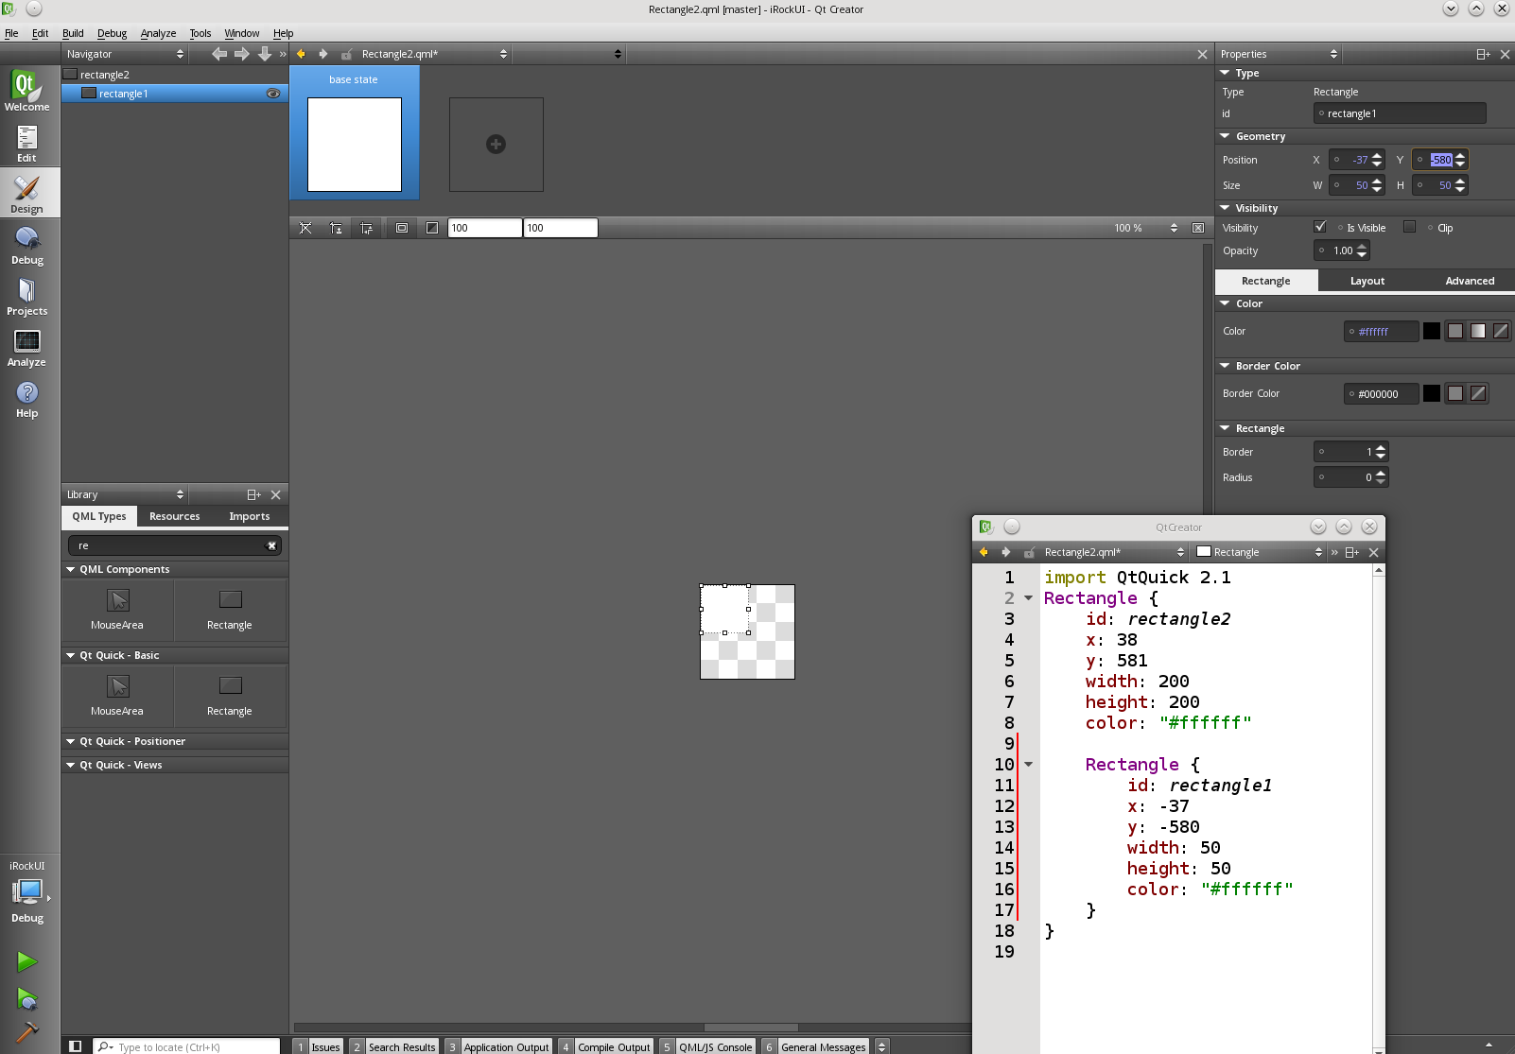Viewport: 1515px width, 1054px height.
Task: Click the canvas background color icon
Action: [x=432, y=228]
